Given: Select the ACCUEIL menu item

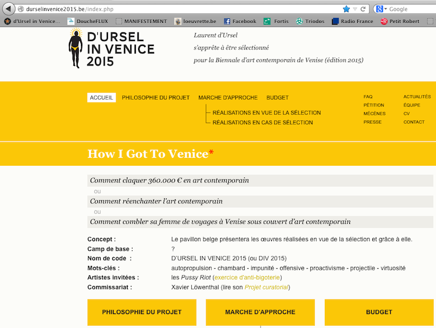Looking at the screenshot, I should 102,98.
